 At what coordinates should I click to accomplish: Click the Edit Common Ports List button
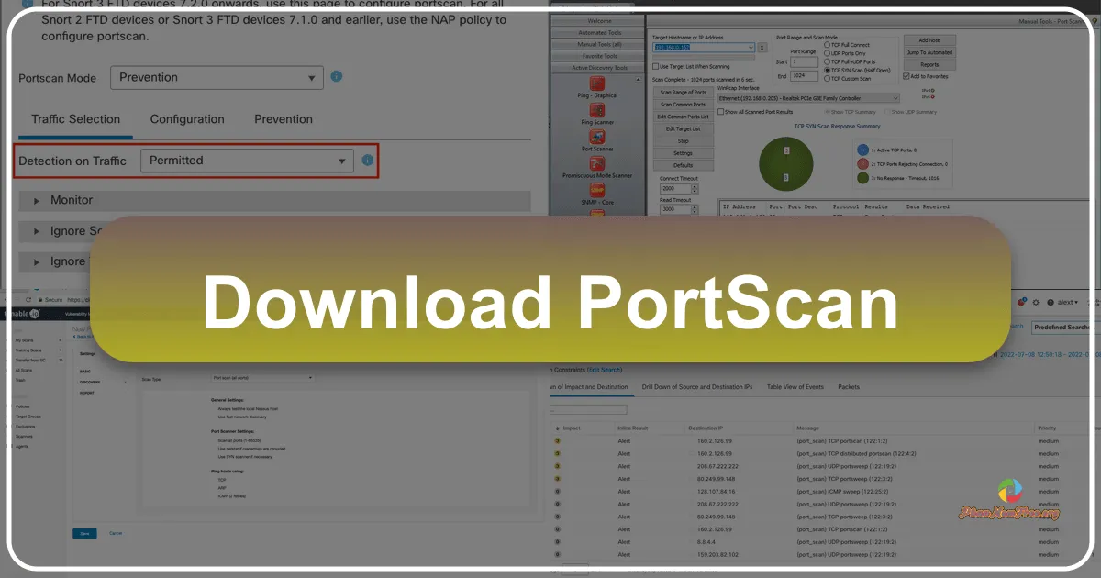[683, 117]
